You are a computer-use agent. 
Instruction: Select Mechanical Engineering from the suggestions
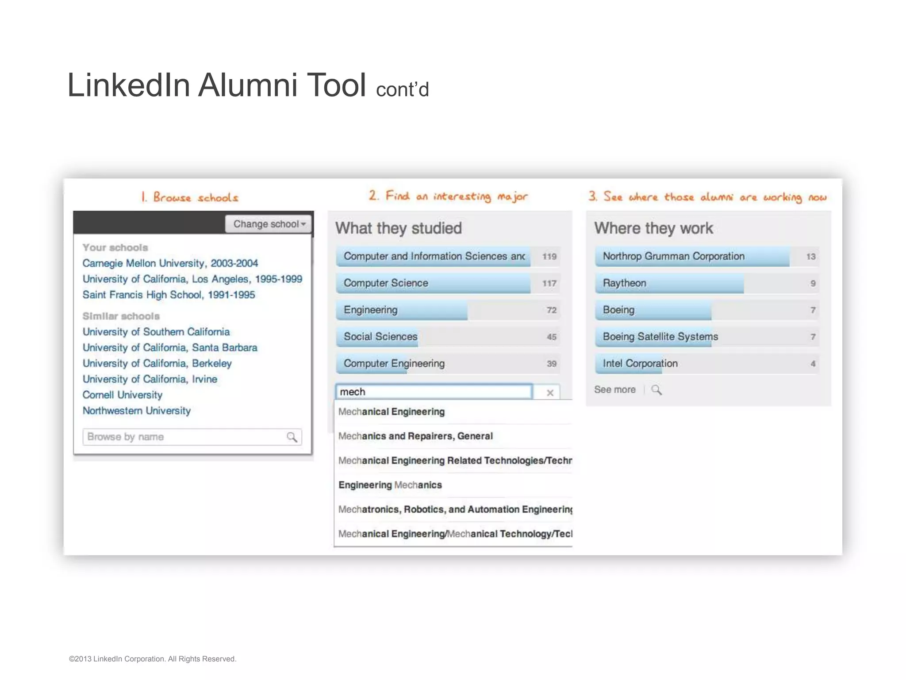tap(392, 412)
